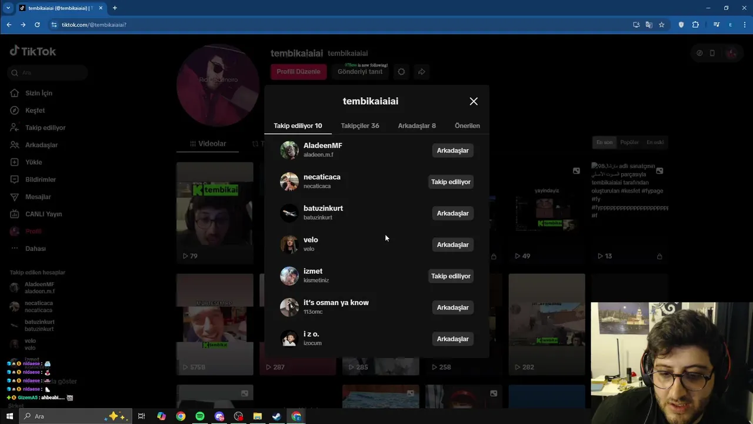Viewport: 753px width, 424px height.
Task: Open the Arkadaşlar 8 tab
Action: 417,125
